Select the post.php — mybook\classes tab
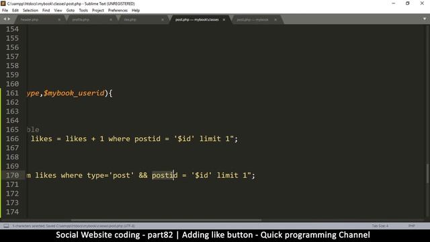The image size is (430, 242). [197, 19]
